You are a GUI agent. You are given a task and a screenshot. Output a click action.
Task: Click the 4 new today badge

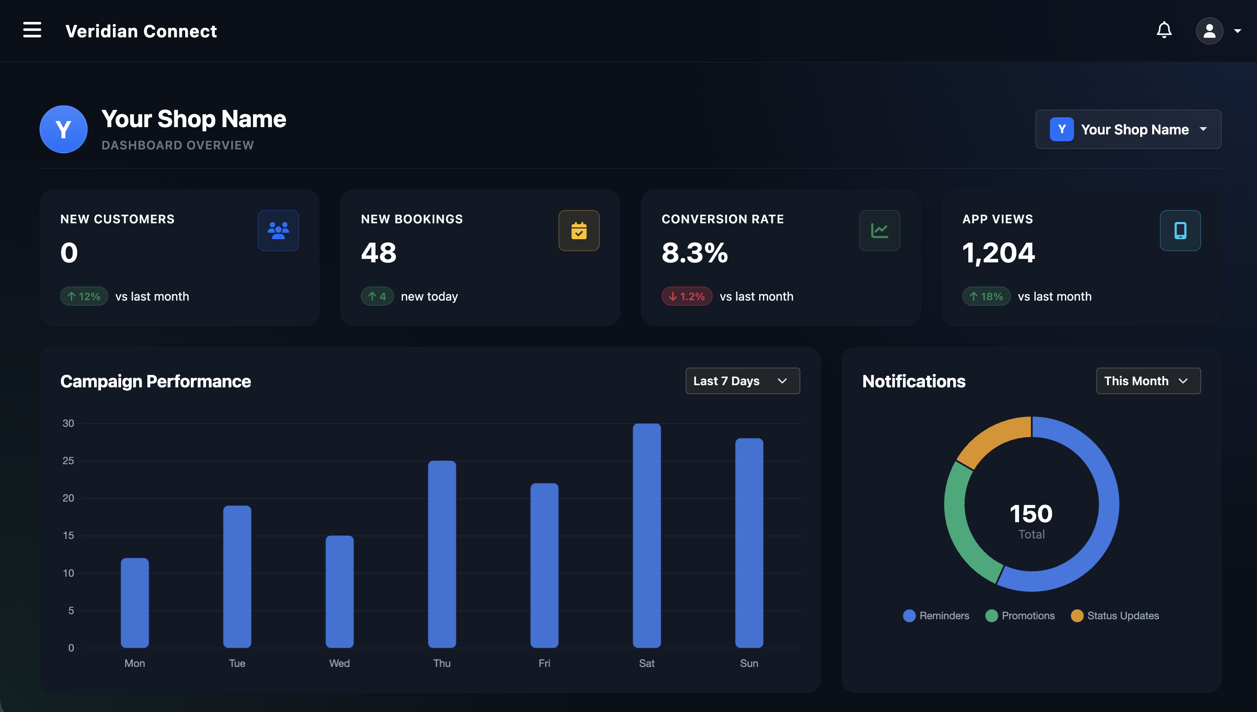[377, 296]
